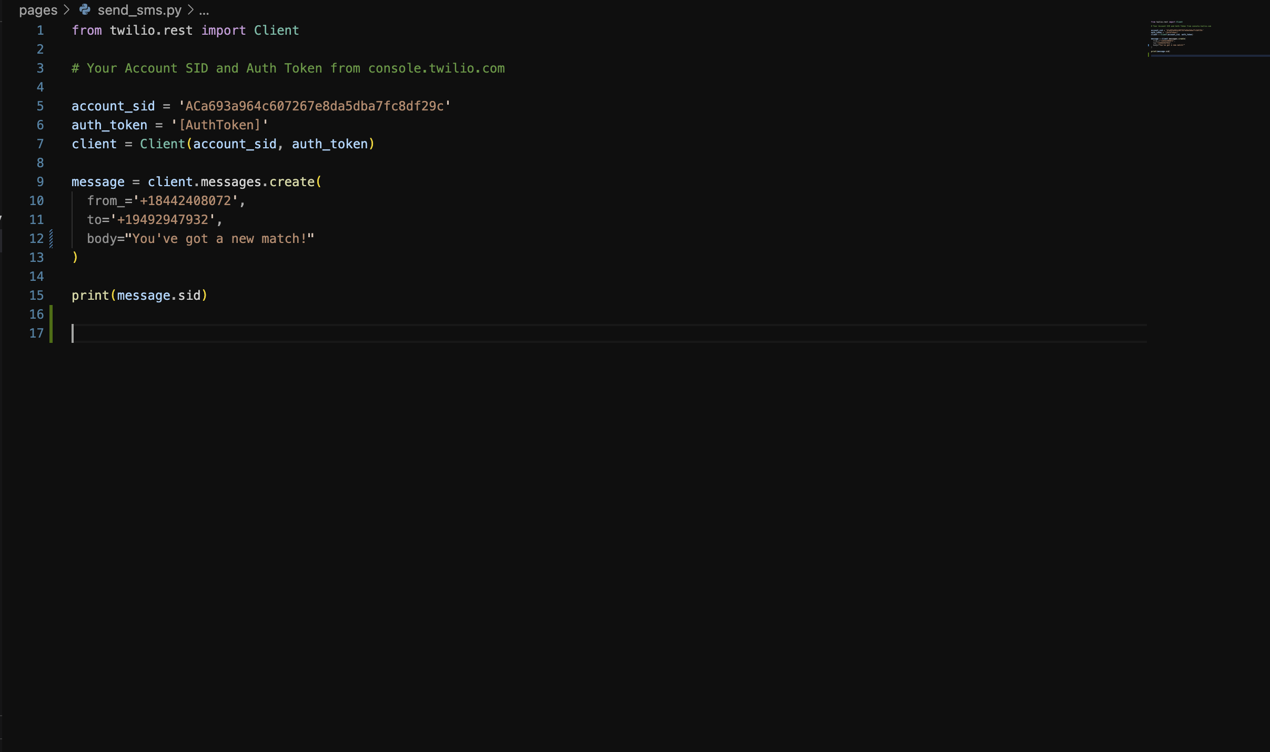Viewport: 1270px width, 752px height.
Task: Select line number 9 in gutter
Action: coord(40,182)
